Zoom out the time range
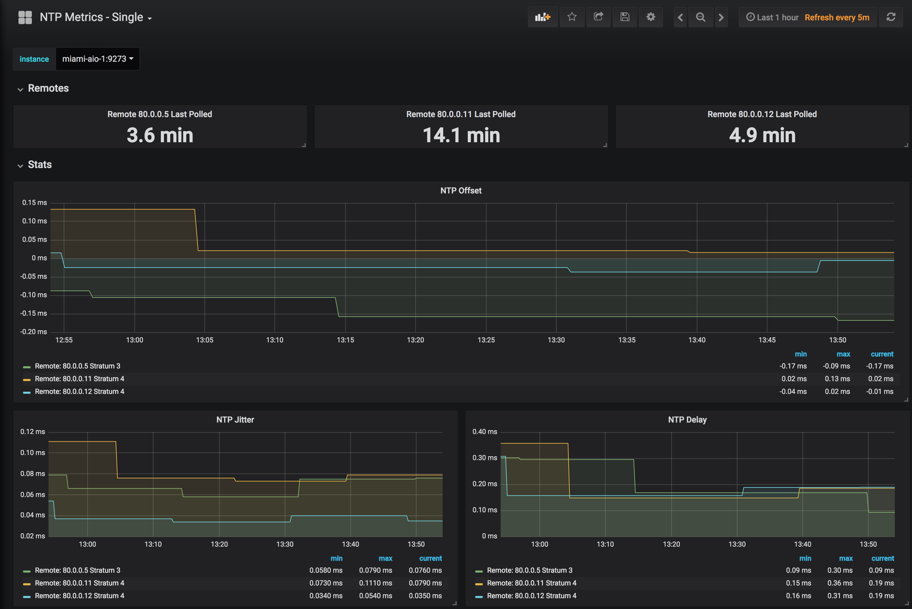The image size is (912, 609). 700,17
